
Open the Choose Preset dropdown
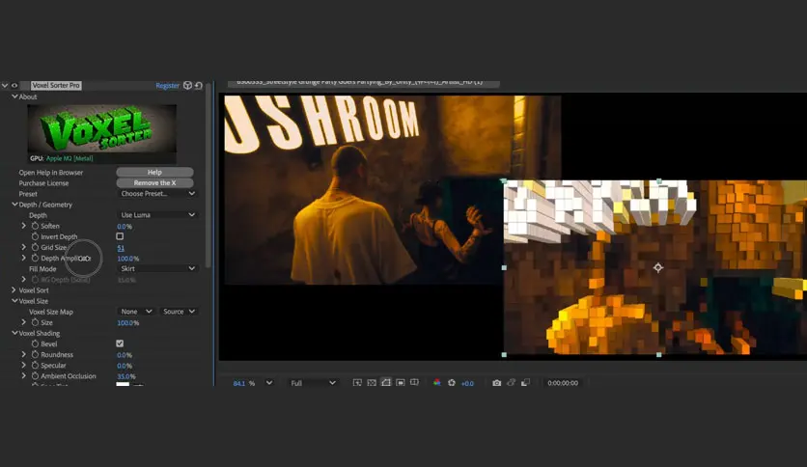tap(157, 194)
